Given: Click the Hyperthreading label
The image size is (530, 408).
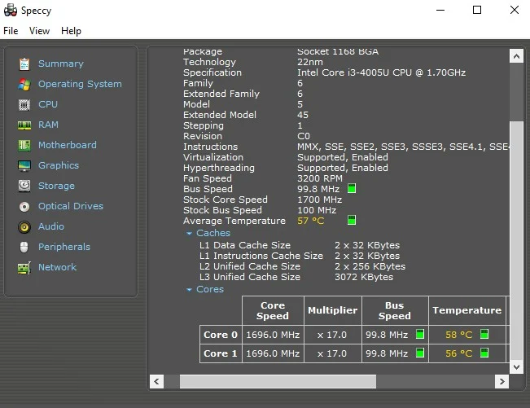Looking at the screenshot, I should point(219,168).
